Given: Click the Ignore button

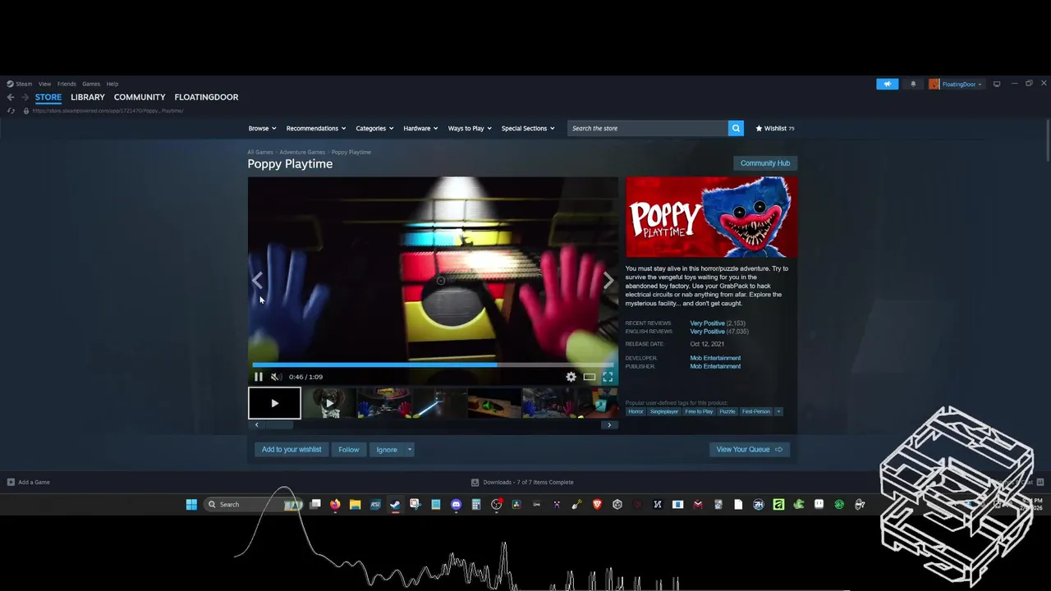Looking at the screenshot, I should [387, 449].
